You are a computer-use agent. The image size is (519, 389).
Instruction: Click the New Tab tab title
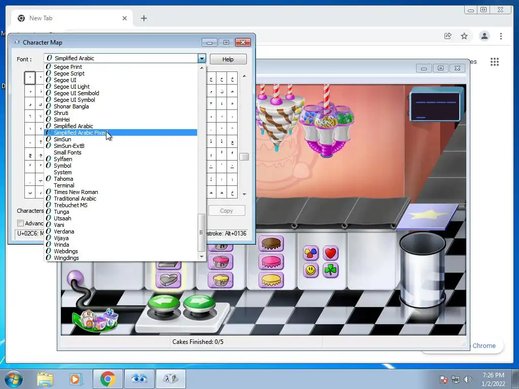(41, 18)
